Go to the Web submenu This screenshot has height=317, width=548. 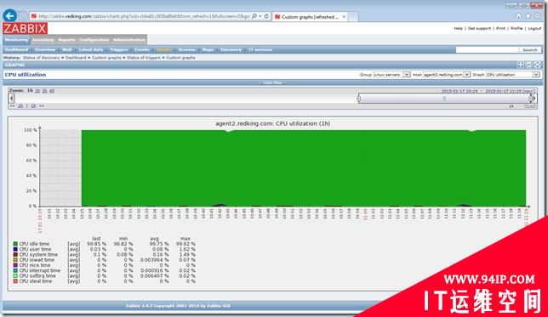(66, 50)
